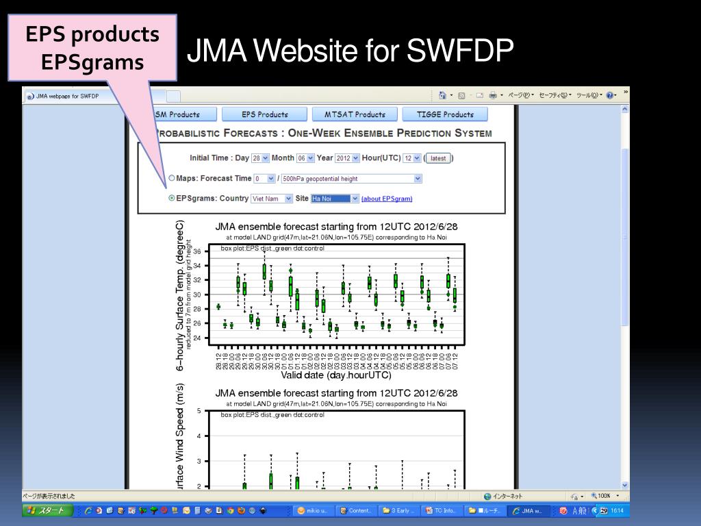Open the Print dropdown arrow

point(502,95)
